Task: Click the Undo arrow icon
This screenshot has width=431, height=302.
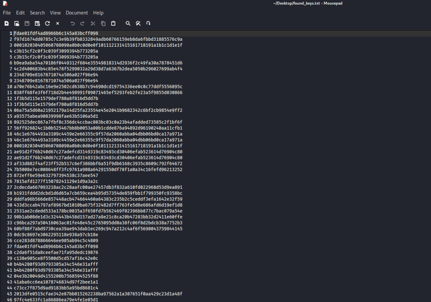Action: (72, 23)
